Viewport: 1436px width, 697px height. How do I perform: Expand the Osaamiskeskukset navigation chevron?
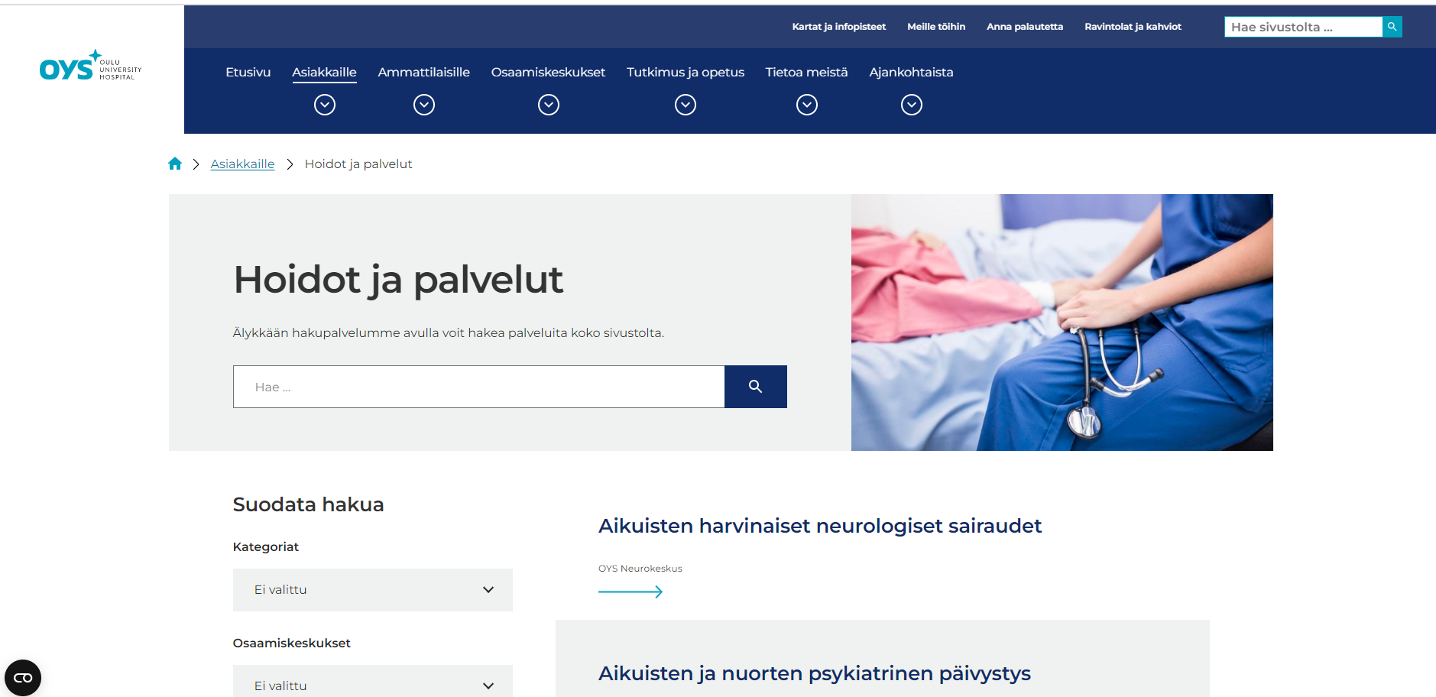pyautogui.click(x=548, y=105)
